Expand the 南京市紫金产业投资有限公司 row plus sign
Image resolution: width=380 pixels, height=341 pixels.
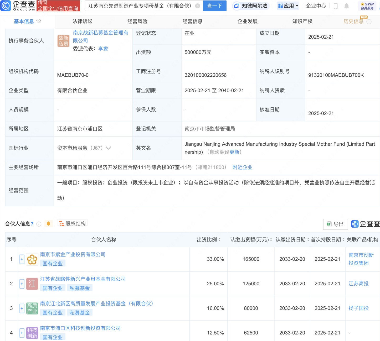click(22, 259)
